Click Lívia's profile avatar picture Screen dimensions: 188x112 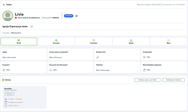click(8, 16)
